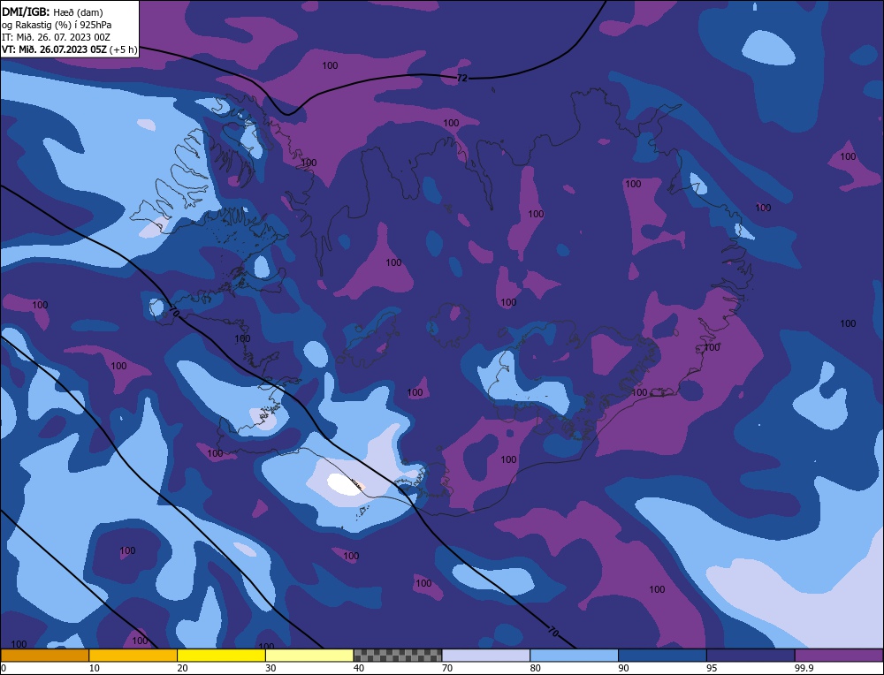Select the purple 99.9+ legend swatch

tap(839, 656)
